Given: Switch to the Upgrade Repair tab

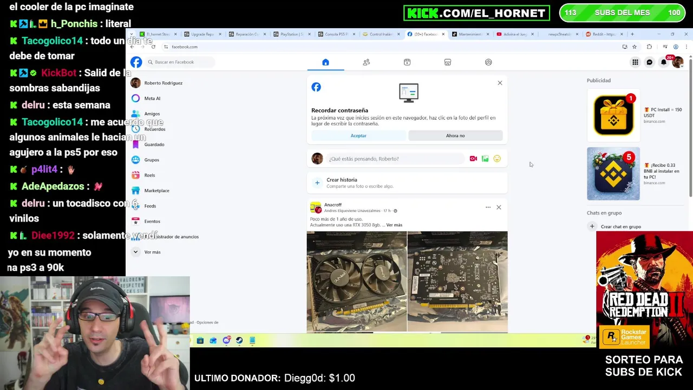Looking at the screenshot, I should tap(202, 34).
